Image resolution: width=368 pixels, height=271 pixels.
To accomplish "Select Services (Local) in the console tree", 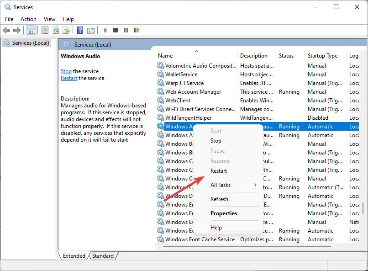I will coord(26,43).
